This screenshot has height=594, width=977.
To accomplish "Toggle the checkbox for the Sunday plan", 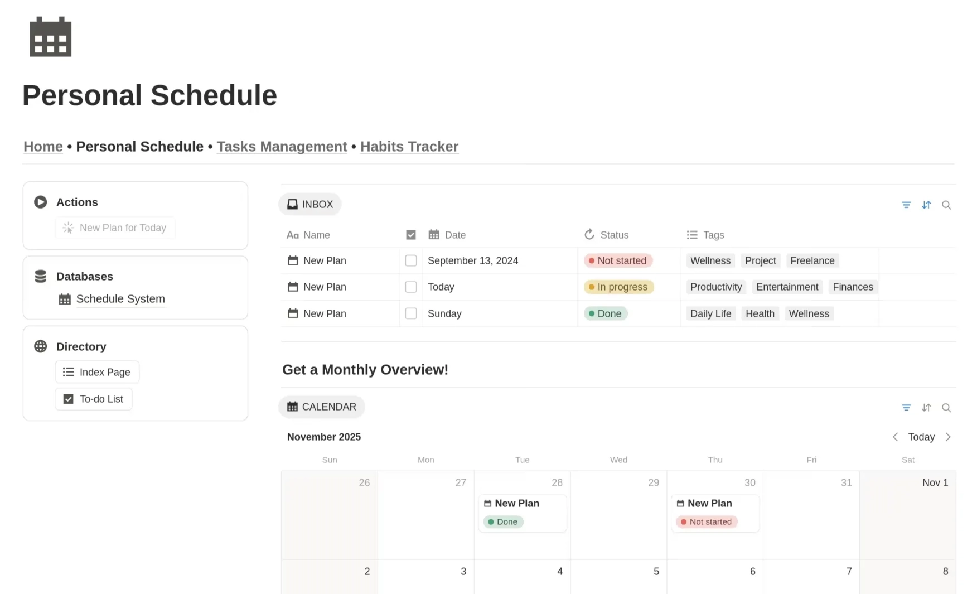I will point(411,313).
